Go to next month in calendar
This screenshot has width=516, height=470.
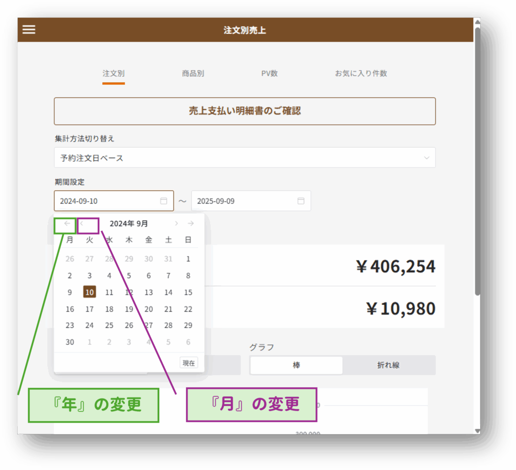pyautogui.click(x=176, y=223)
